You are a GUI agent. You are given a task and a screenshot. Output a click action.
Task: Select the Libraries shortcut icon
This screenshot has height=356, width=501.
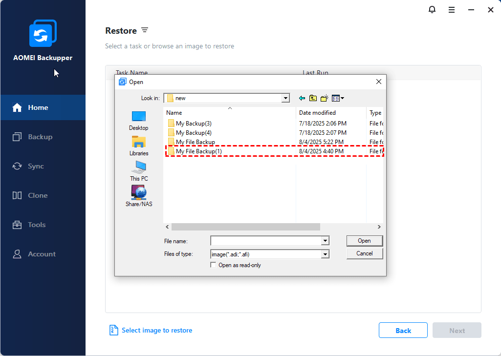139,142
